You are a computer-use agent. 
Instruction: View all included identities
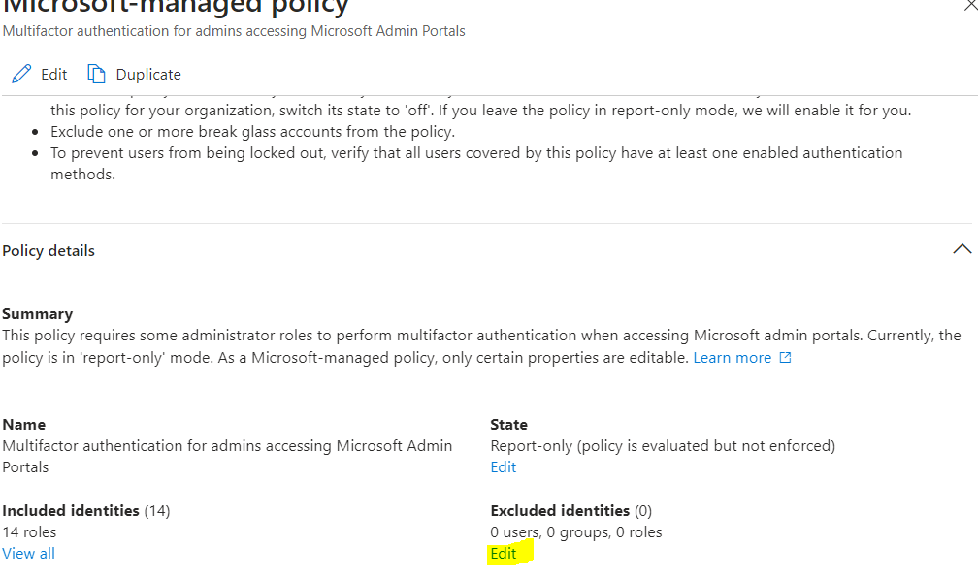click(x=29, y=554)
